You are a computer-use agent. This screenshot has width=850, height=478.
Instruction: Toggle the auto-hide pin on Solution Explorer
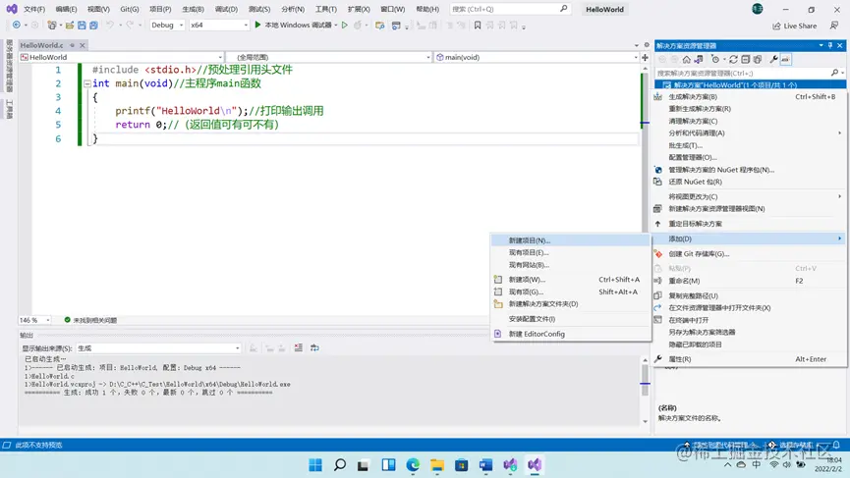coord(830,45)
